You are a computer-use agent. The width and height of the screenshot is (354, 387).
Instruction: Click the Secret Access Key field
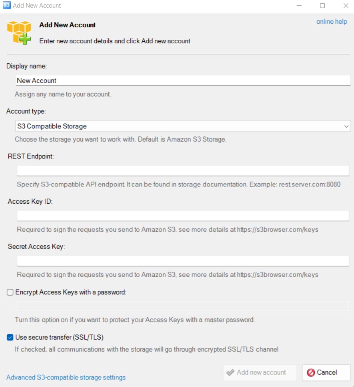[x=183, y=261]
